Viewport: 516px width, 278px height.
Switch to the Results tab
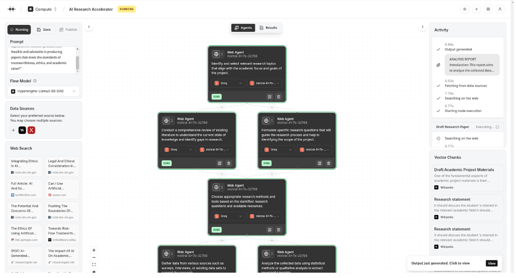pyautogui.click(x=268, y=28)
